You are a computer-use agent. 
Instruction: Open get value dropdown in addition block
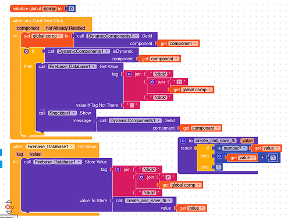[253, 158]
